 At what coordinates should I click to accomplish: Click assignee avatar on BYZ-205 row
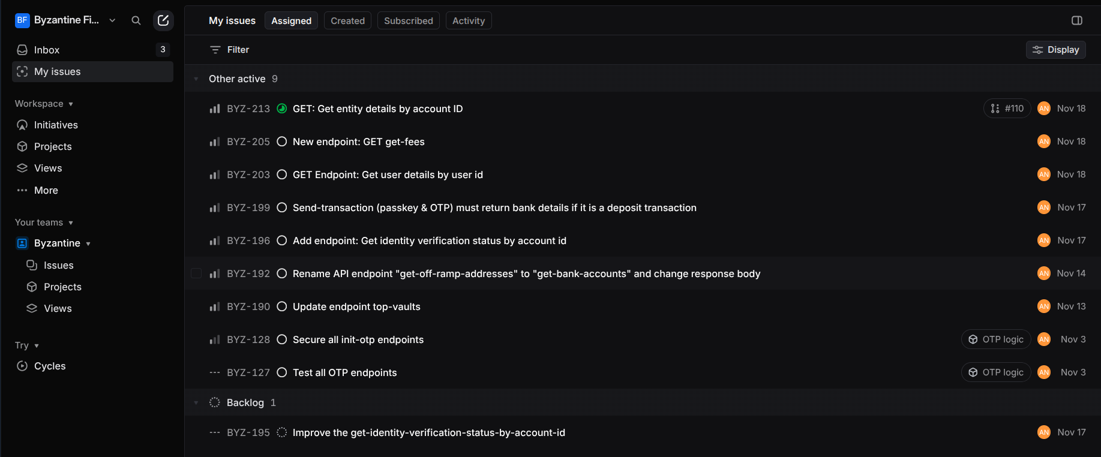point(1044,142)
